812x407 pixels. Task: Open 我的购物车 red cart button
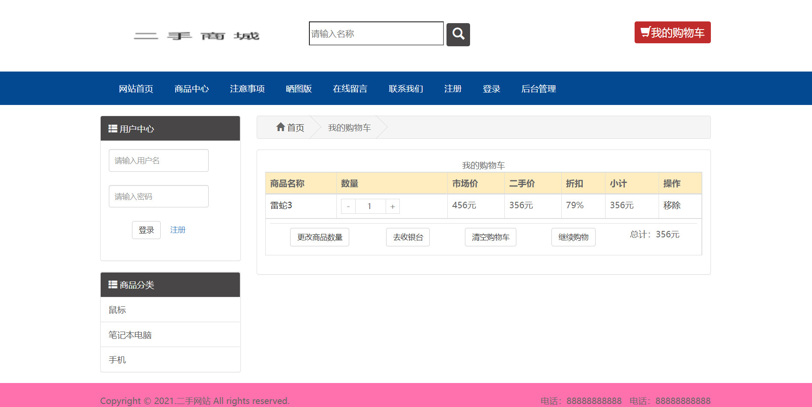pos(672,33)
